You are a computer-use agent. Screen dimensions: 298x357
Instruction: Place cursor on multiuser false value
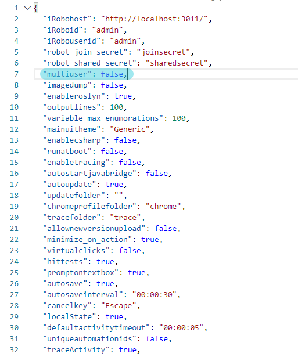(112, 74)
